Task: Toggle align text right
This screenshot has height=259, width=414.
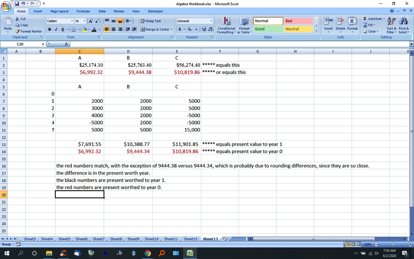Action: pyautogui.click(x=120, y=29)
